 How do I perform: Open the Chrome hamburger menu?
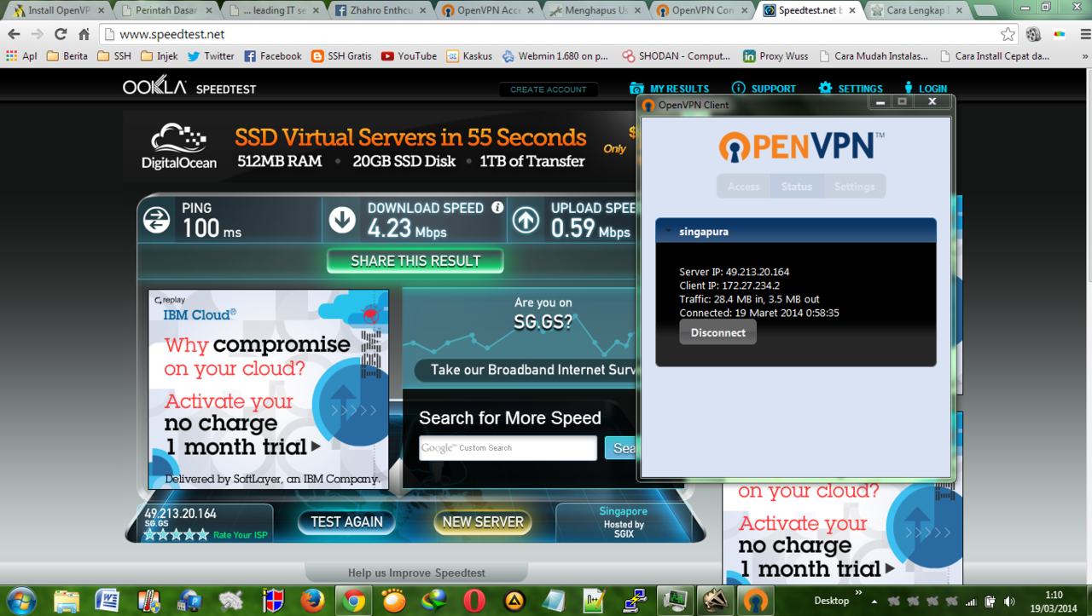[x=1083, y=35]
